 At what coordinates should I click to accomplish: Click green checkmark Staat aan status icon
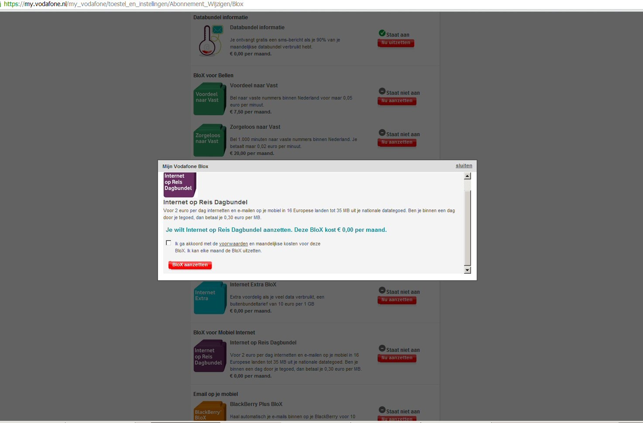coord(382,33)
